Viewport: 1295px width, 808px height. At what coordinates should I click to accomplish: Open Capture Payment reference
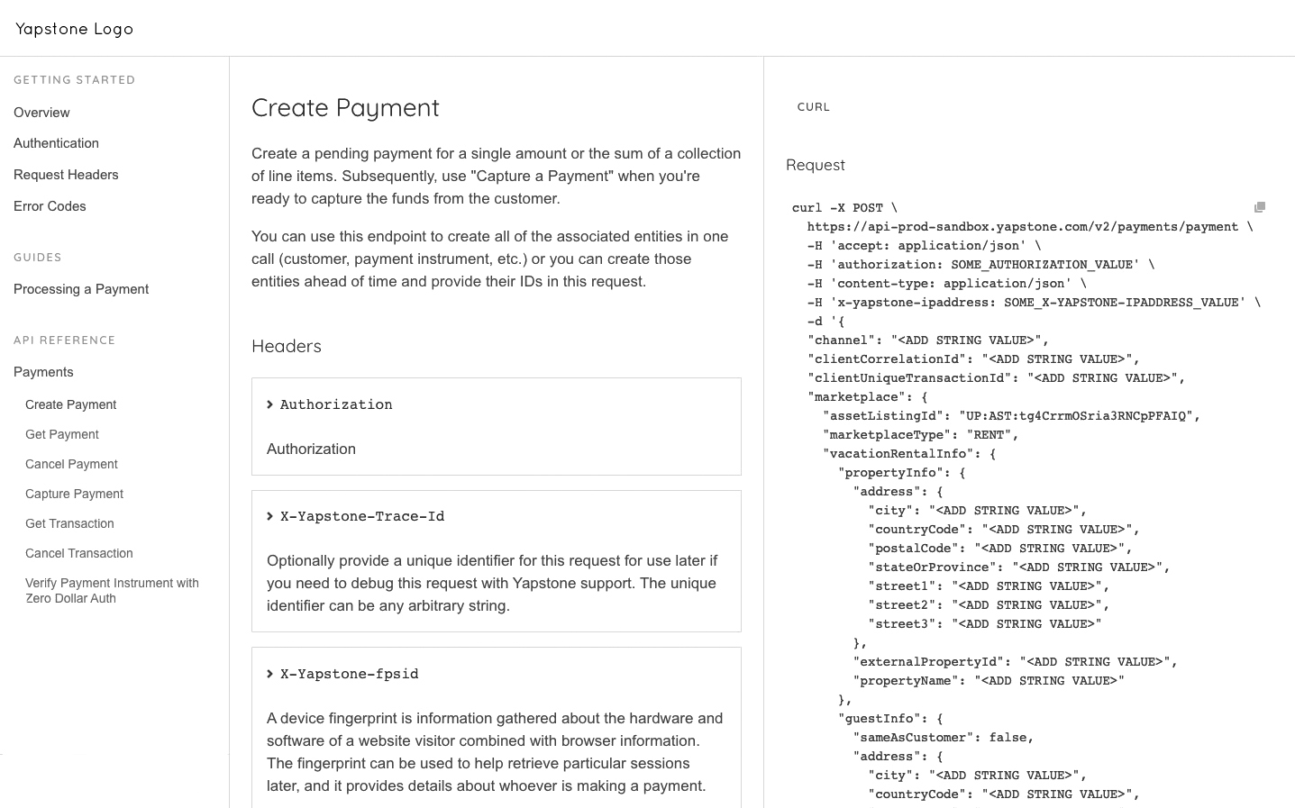tap(74, 494)
